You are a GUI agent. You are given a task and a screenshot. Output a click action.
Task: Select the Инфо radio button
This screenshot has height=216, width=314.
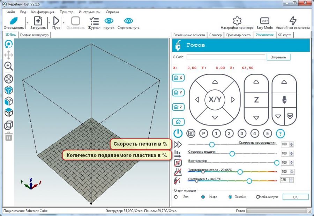tap(203, 197)
